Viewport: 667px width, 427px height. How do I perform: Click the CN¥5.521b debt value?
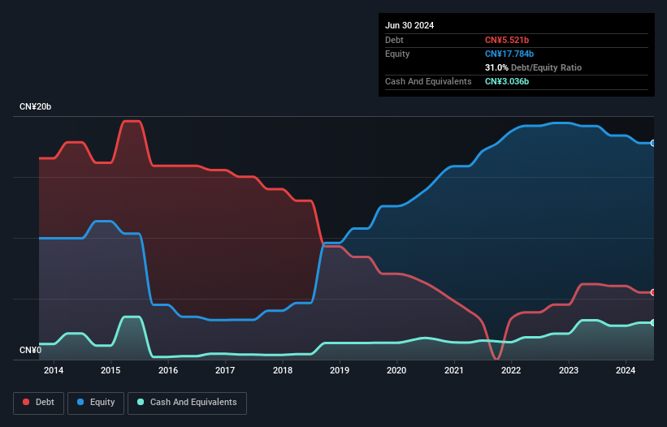pos(507,40)
